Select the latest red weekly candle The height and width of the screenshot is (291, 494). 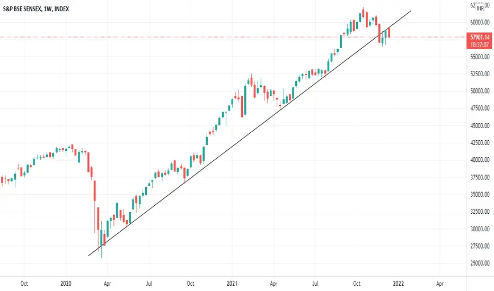390,33
